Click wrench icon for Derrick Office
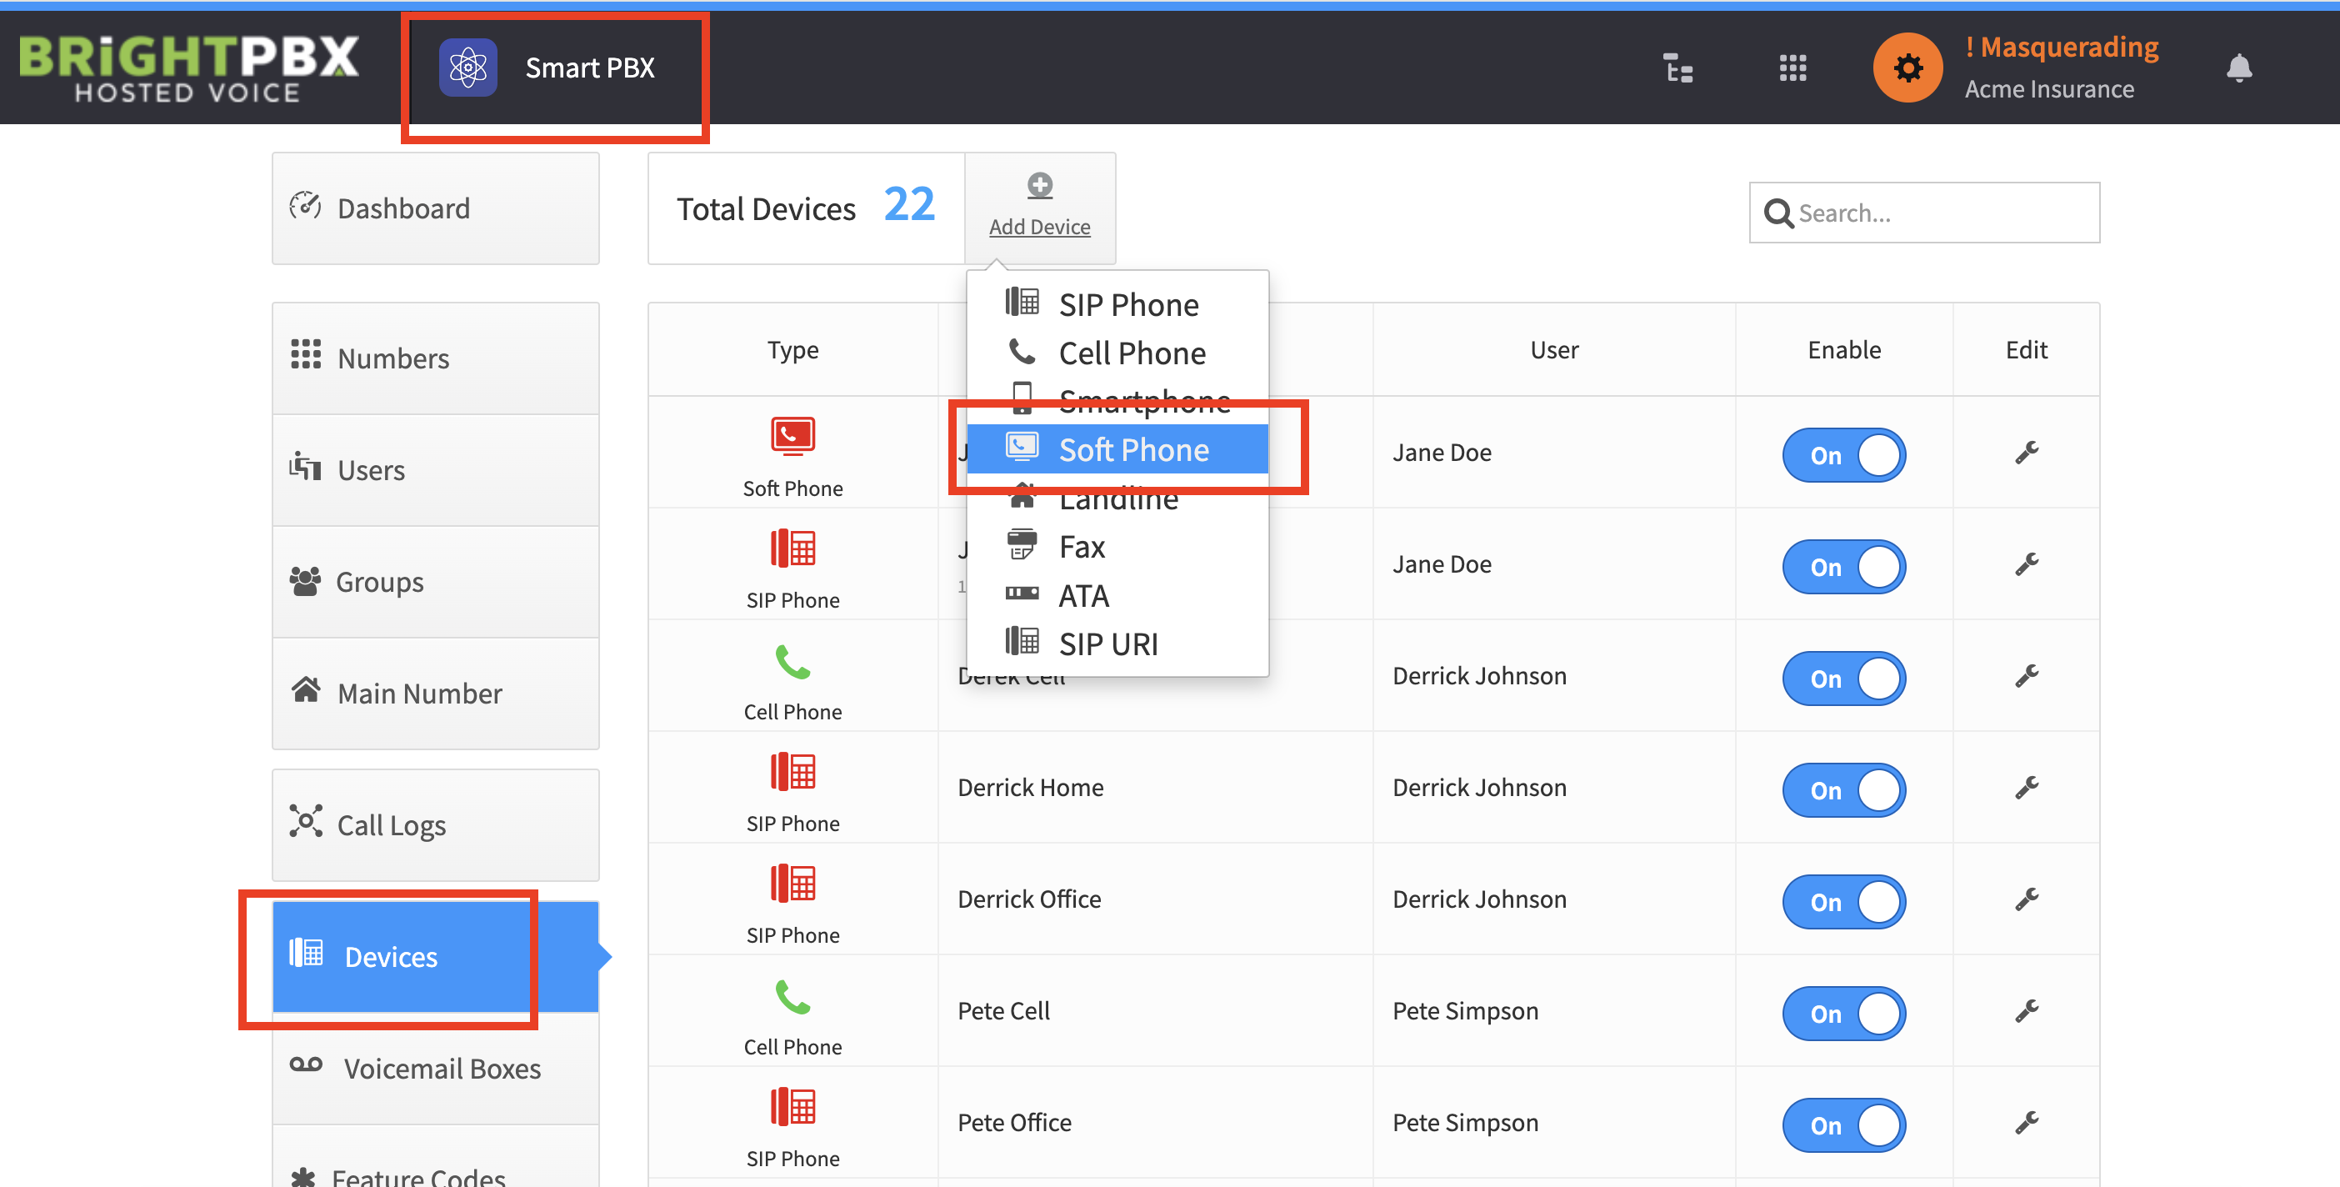The image size is (2340, 1187). tap(2026, 899)
